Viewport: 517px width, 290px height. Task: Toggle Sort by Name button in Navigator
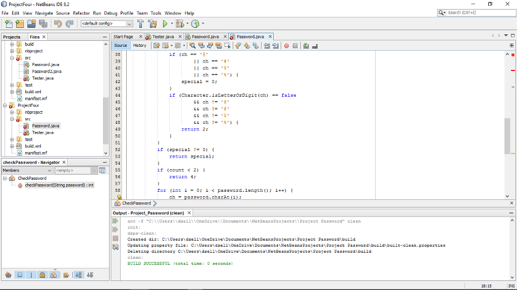pos(79,274)
